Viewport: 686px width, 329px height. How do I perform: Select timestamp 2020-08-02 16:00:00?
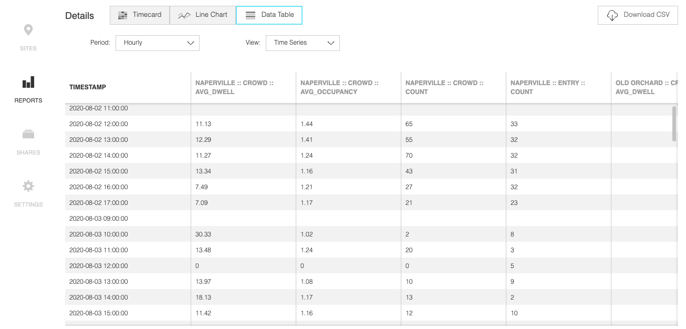99,187
